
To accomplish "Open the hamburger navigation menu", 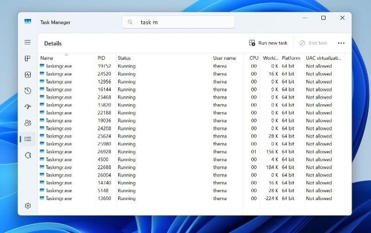I will pyautogui.click(x=28, y=42).
